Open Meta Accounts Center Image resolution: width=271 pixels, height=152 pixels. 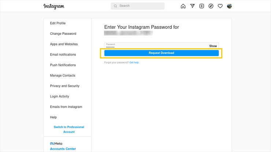click(x=63, y=149)
